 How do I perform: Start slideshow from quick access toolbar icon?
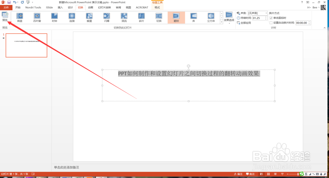pyautogui.click(x=28, y=2)
